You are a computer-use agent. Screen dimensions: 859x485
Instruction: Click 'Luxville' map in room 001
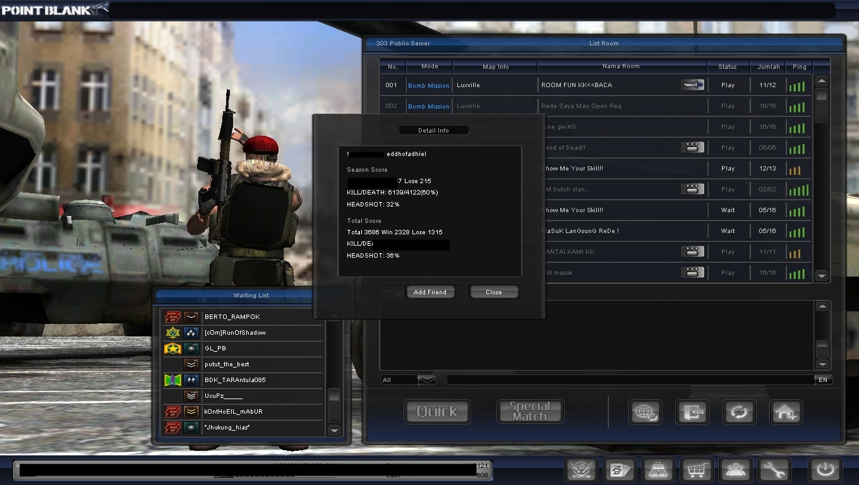click(x=468, y=85)
